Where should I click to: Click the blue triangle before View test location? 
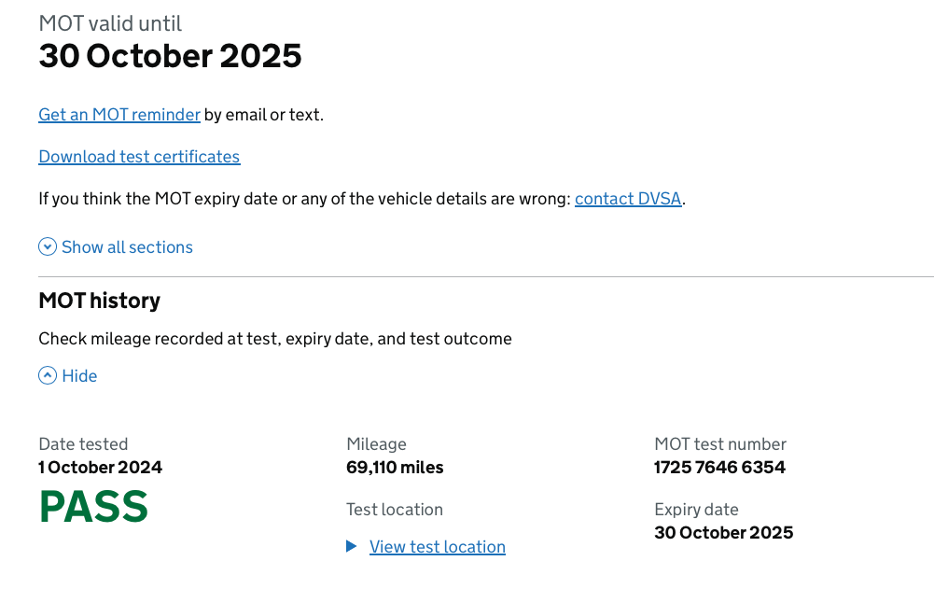(352, 547)
